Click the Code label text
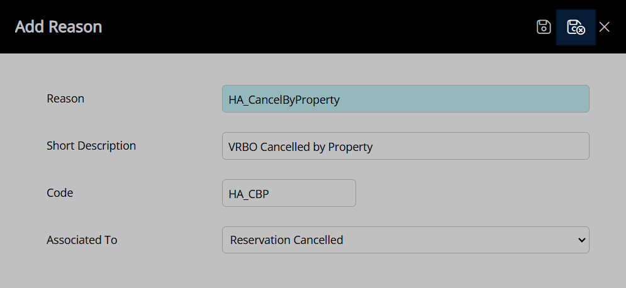 tap(60, 192)
